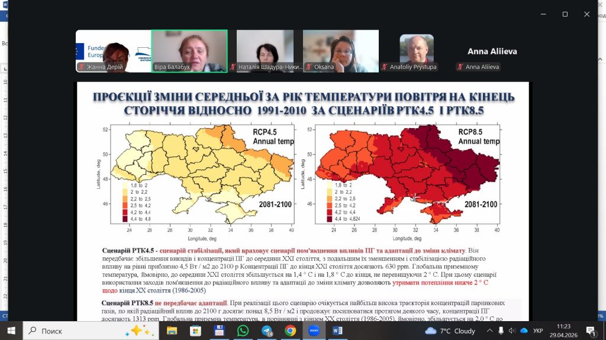Open the clock and calendar flyout

pyautogui.click(x=563, y=331)
